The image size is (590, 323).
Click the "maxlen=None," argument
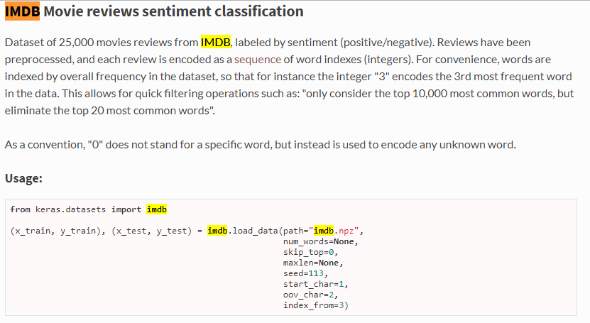pos(313,263)
